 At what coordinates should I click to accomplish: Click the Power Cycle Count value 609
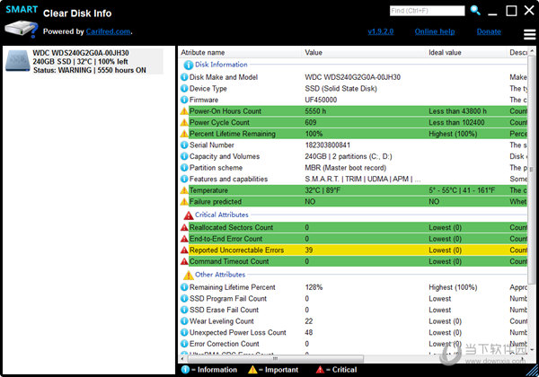click(x=311, y=123)
